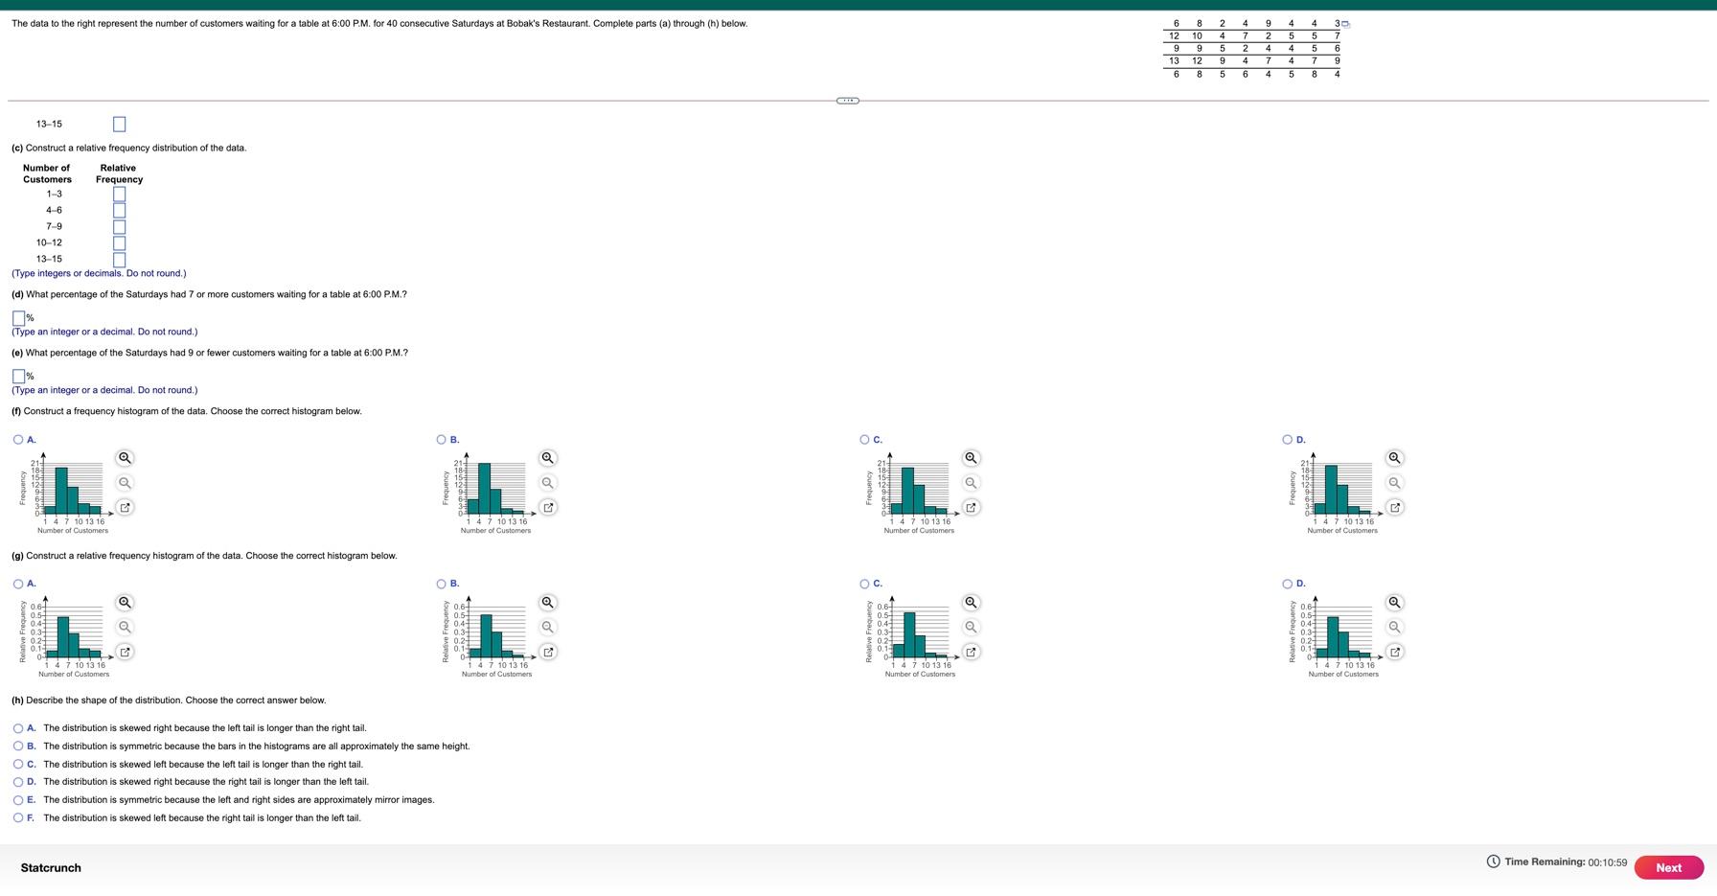Select option C for frequency histogram (f)

click(864, 440)
